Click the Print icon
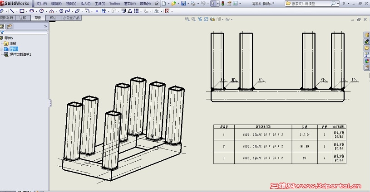The height and width of the screenshot is (192, 370). click(193, 4)
